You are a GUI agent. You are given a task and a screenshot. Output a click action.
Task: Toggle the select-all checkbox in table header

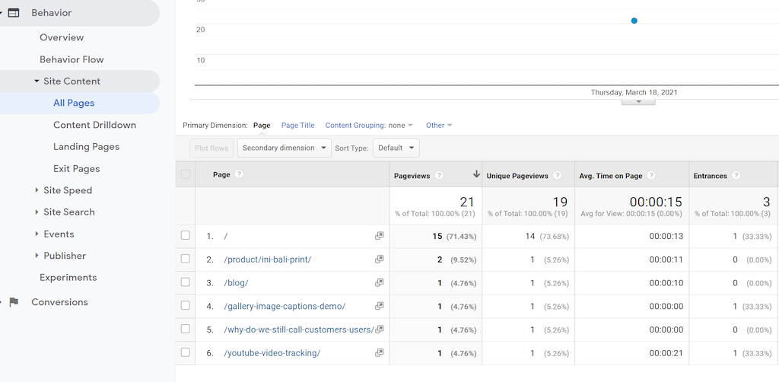pyautogui.click(x=186, y=175)
